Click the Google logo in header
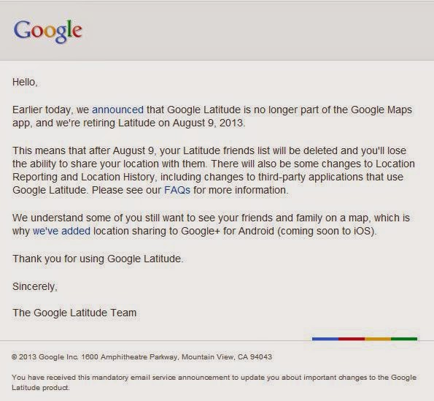The width and height of the screenshot is (434, 401). click(48, 31)
